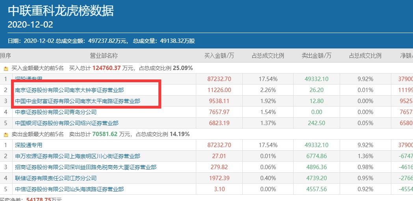Click 49332.10 in the sell top-5 section
413x201 pixels.
(x=316, y=145)
